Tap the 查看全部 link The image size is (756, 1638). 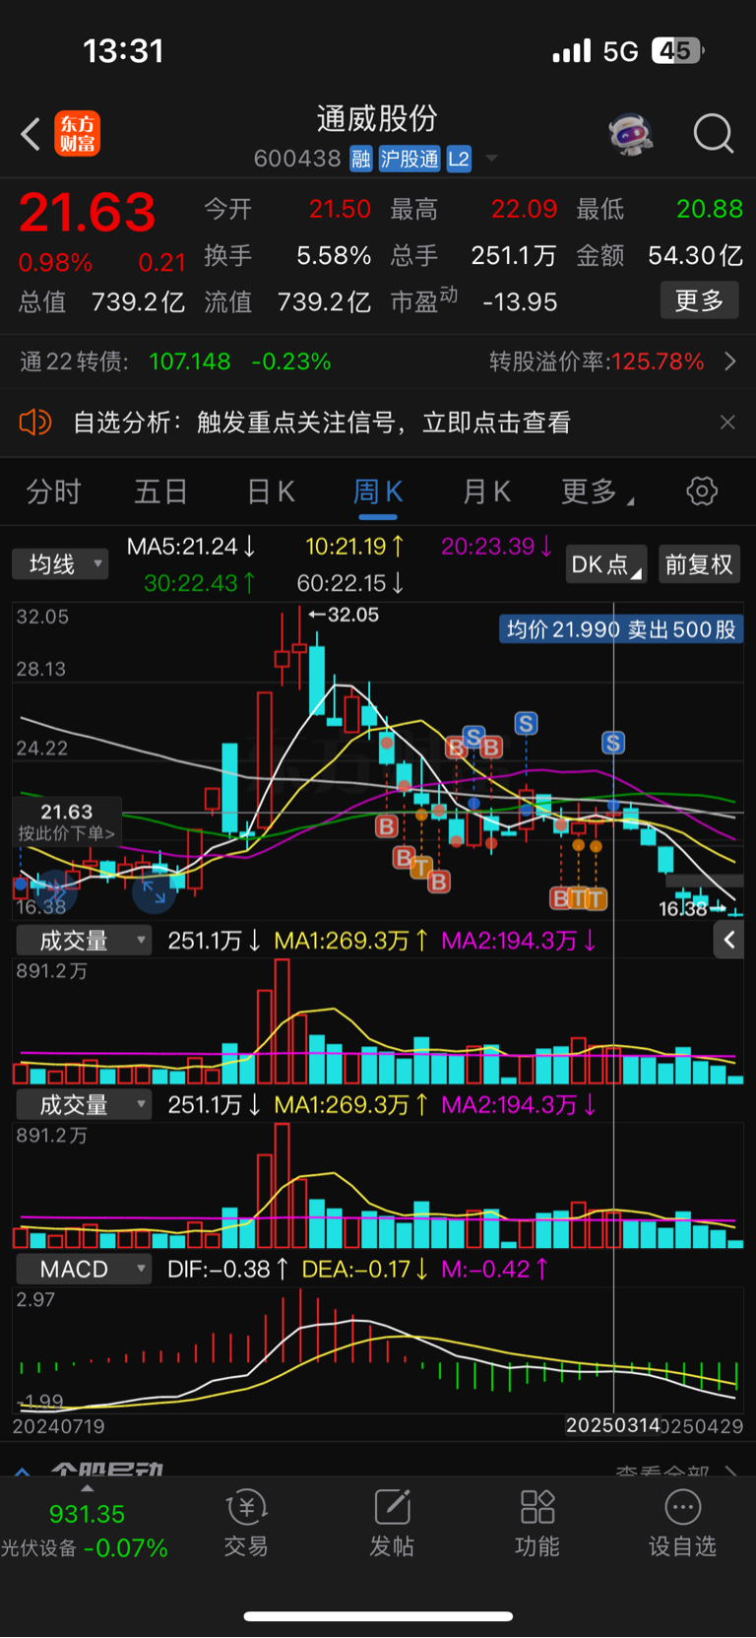tap(661, 1473)
